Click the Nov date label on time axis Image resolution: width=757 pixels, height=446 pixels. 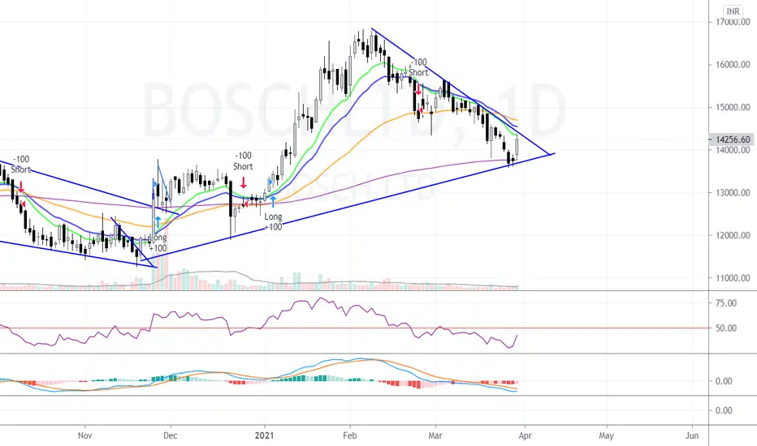click(x=85, y=435)
